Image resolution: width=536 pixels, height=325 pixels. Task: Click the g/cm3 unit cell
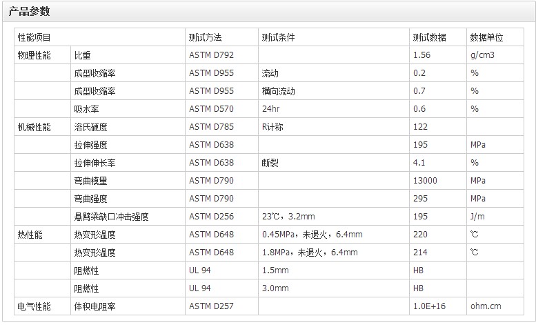click(483, 55)
